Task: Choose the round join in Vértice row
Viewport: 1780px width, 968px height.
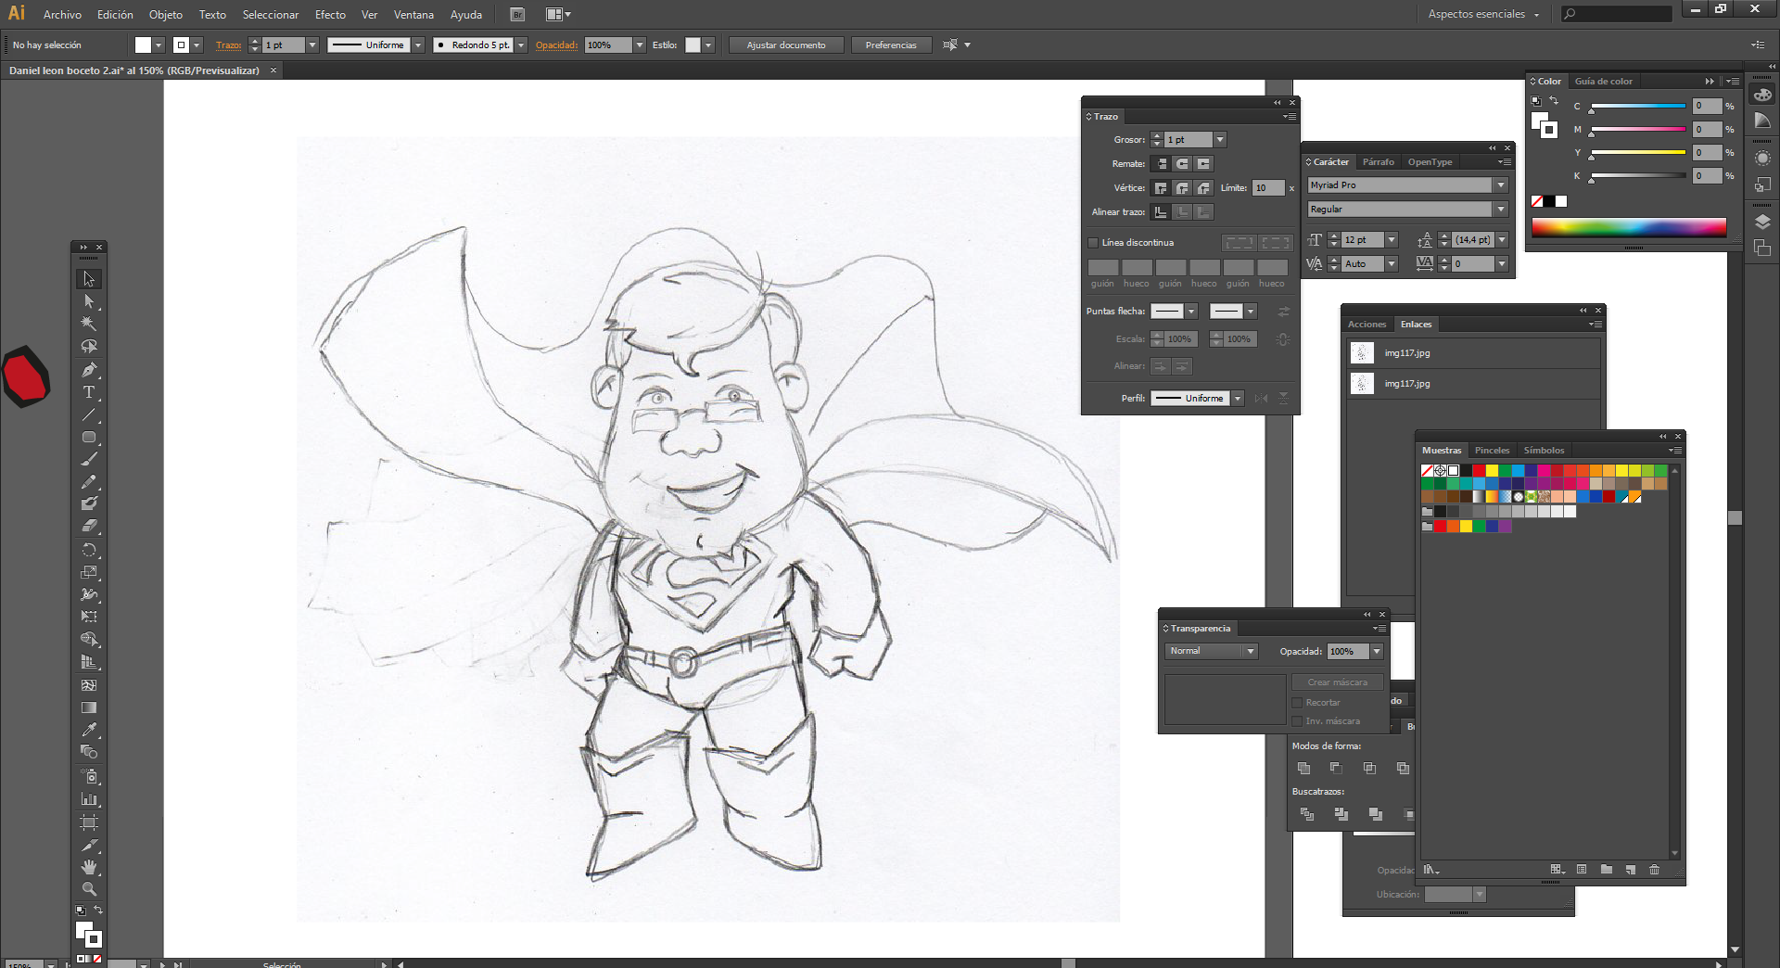Action: point(1182,188)
